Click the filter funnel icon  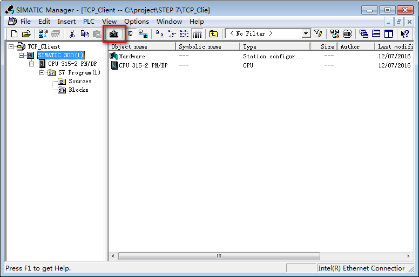click(x=317, y=33)
